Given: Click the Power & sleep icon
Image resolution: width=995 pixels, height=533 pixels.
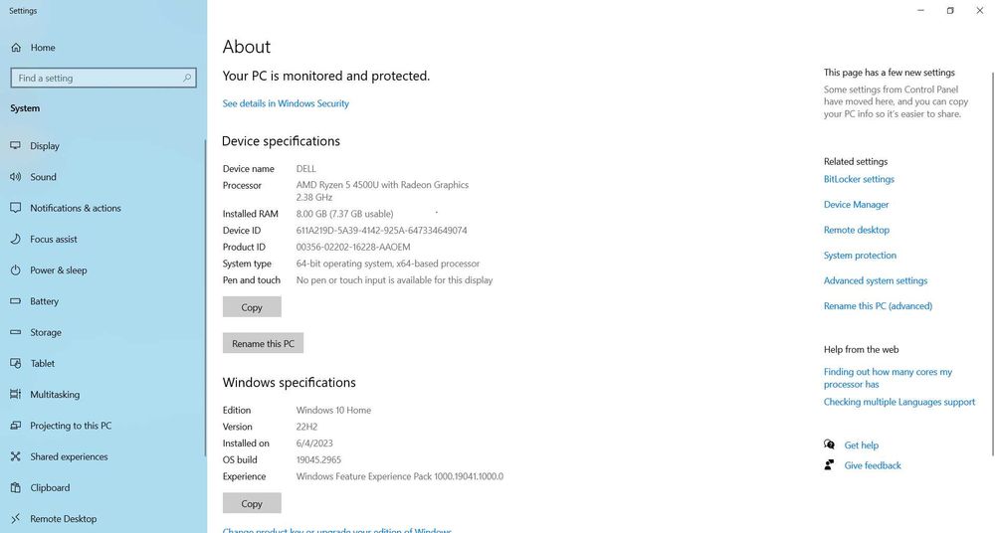Looking at the screenshot, I should click(16, 269).
